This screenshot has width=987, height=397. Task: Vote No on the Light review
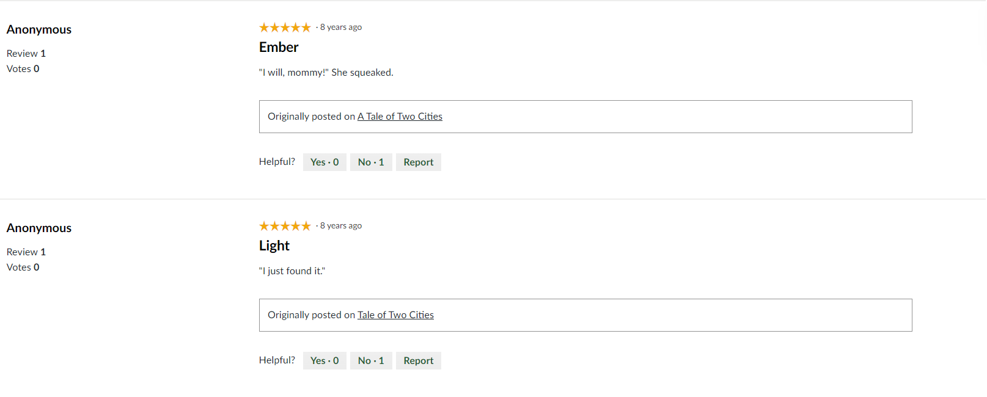tap(371, 360)
